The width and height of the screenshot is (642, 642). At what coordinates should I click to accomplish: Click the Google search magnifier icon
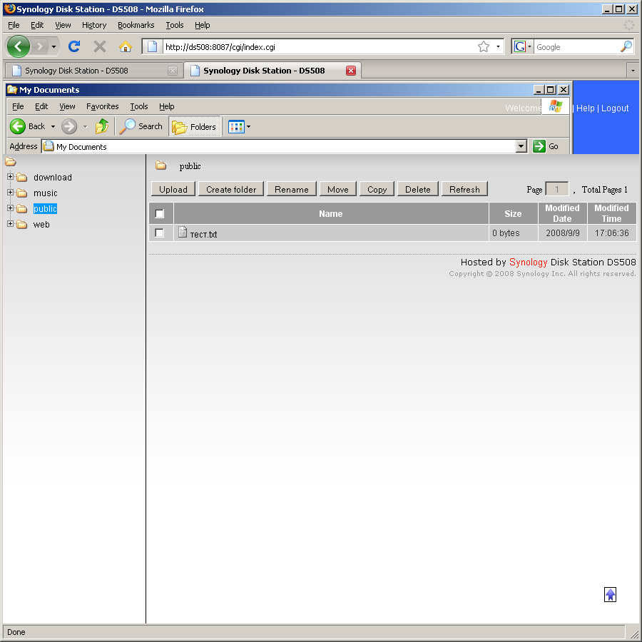[x=626, y=46]
